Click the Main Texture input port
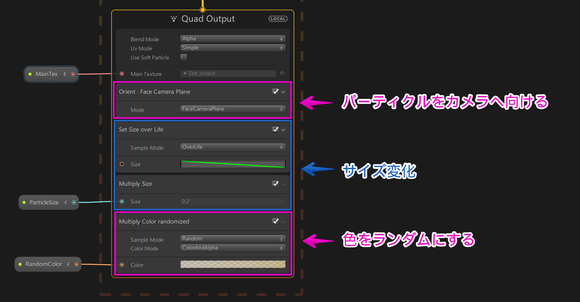The image size is (580, 302). coord(122,74)
